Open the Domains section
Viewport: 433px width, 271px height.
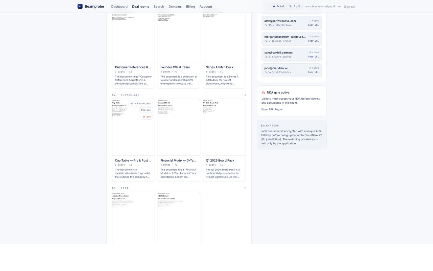pyautogui.click(x=175, y=6)
